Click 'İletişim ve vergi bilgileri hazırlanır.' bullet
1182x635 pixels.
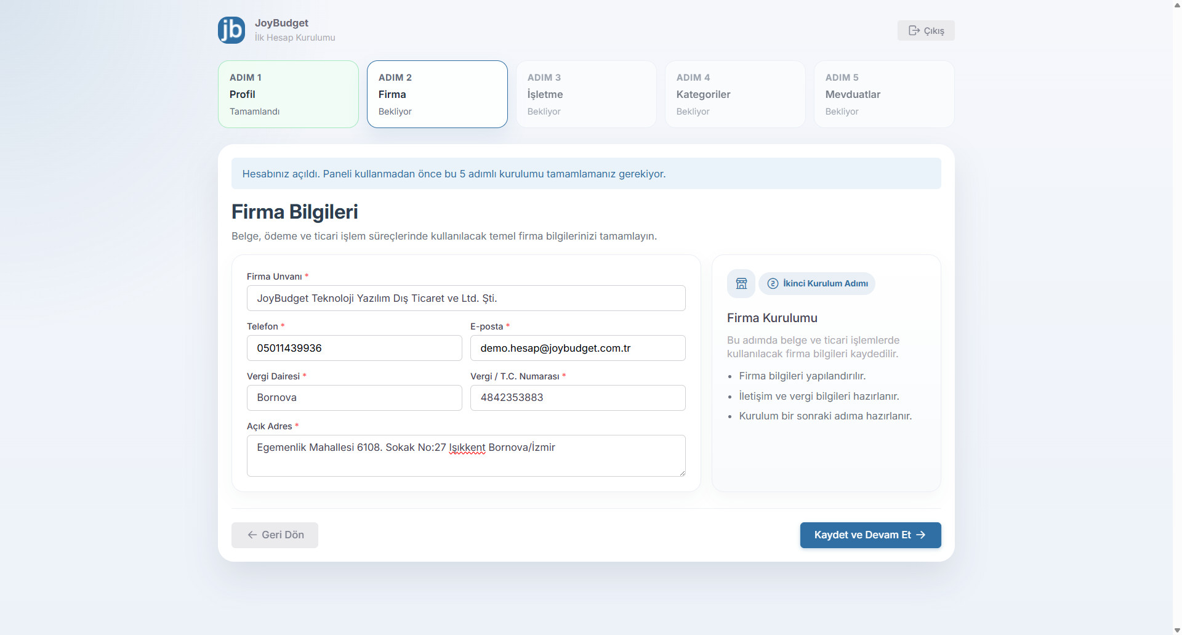[819, 396]
